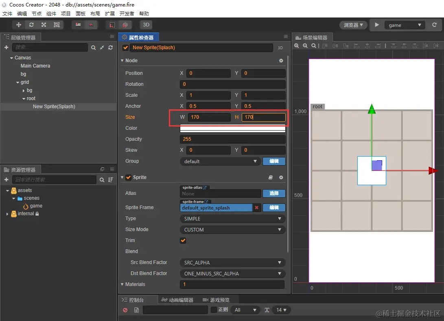This screenshot has height=321, width=444.
Task: Open the console All log filter dropdown
Action: click(245, 310)
